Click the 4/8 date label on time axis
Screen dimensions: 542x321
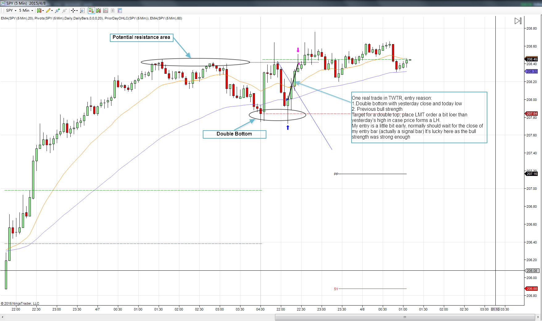click(x=362, y=309)
